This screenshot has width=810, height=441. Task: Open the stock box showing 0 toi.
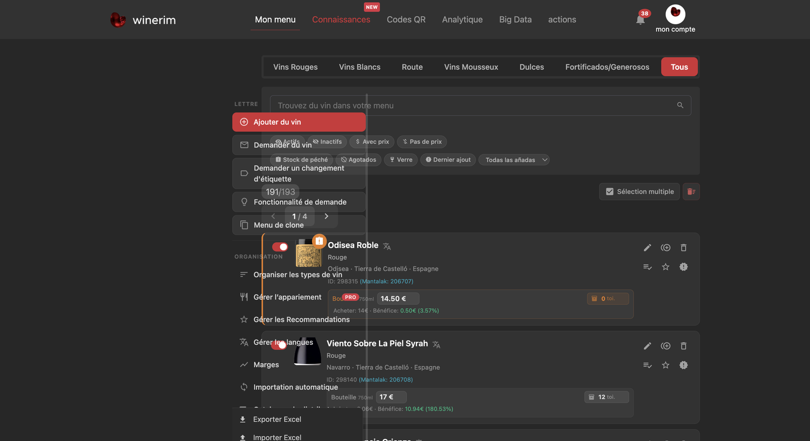[608, 298]
